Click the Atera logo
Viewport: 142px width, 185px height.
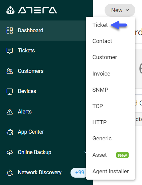[x=32, y=10]
